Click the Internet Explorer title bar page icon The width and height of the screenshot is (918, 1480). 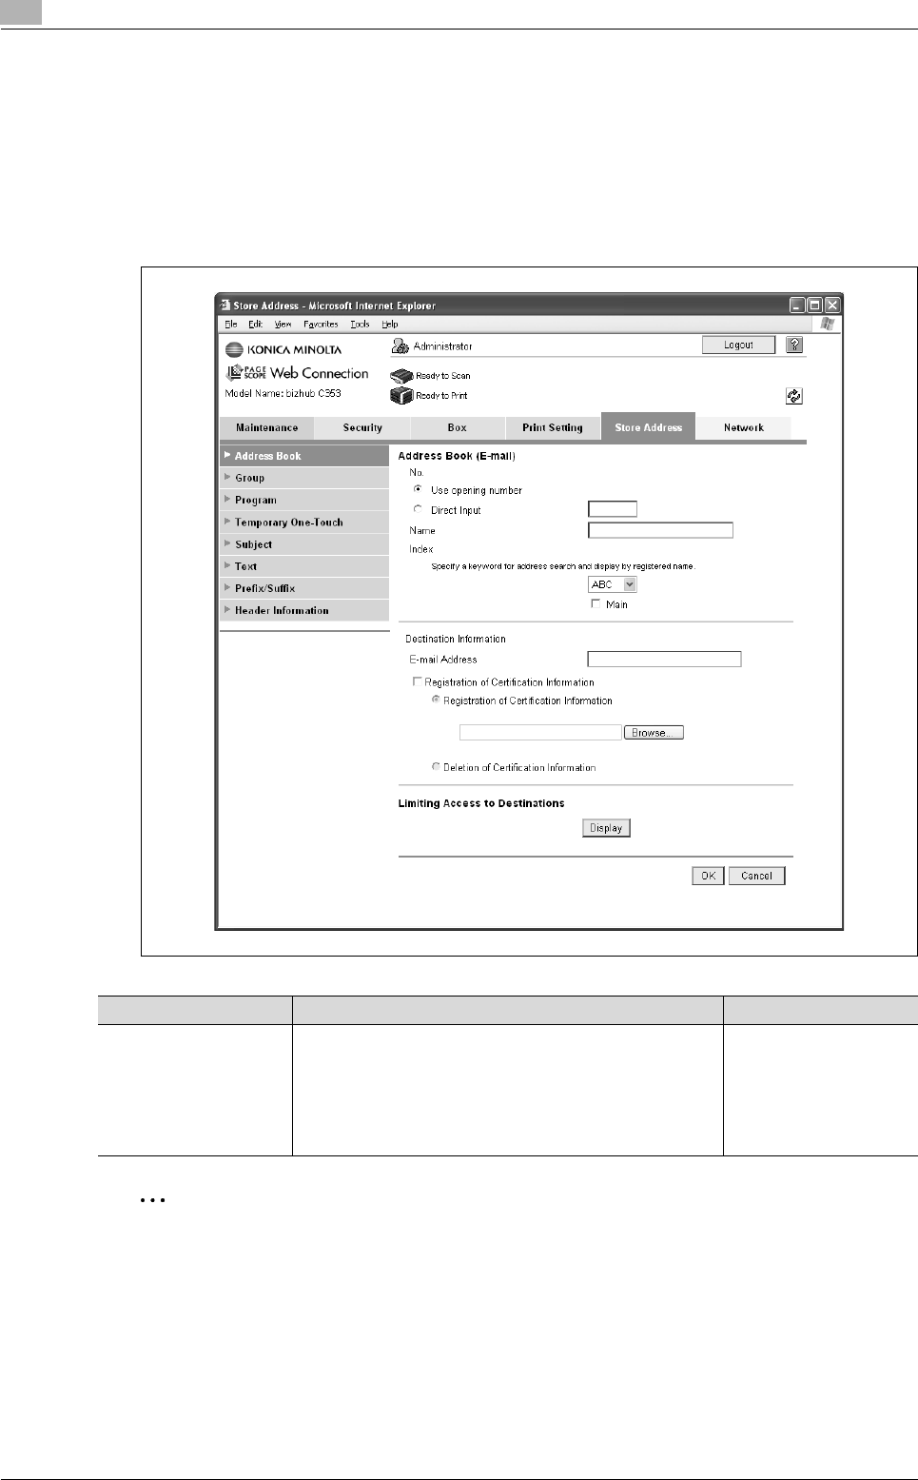(225, 306)
